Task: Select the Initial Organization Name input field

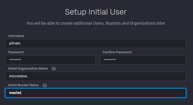Action: coord(96,76)
